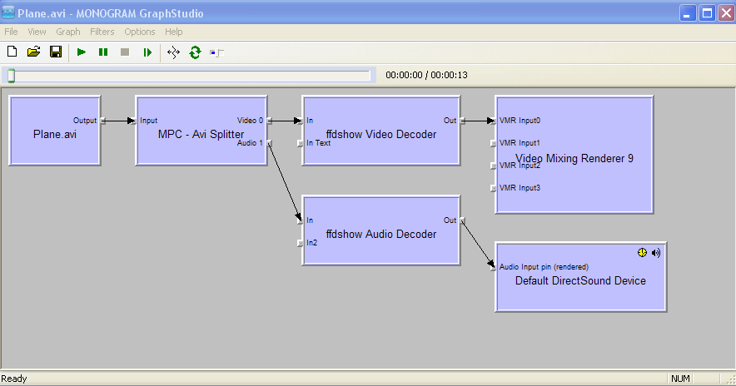Screen dimensions: 736x386
Task: Stop the graph with the Stop button
Action: (x=125, y=52)
